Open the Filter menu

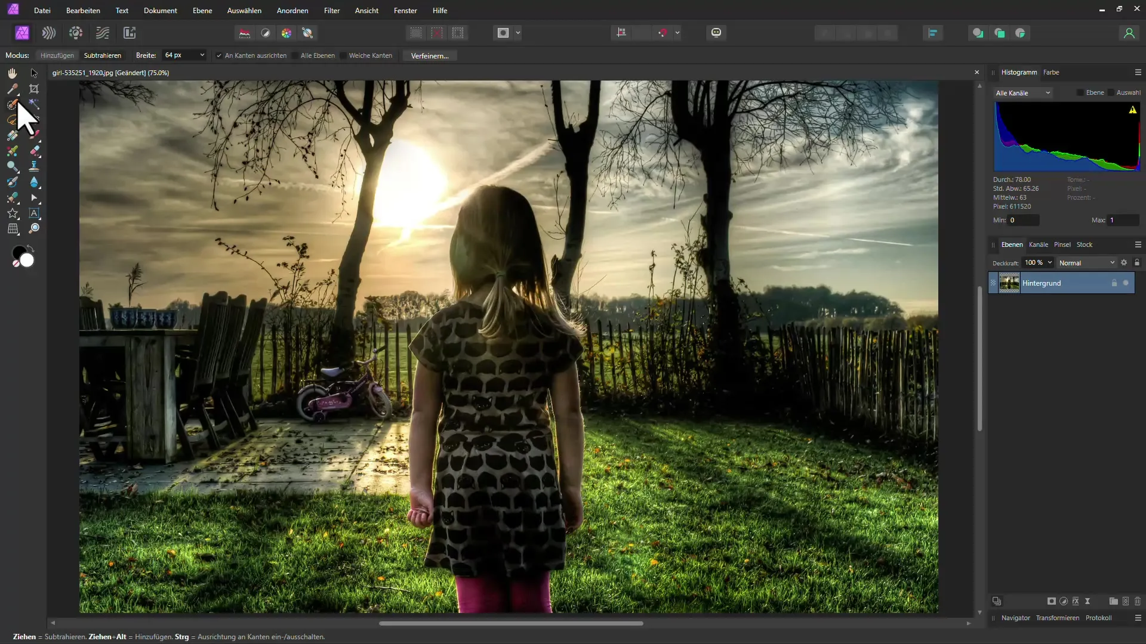coord(332,11)
